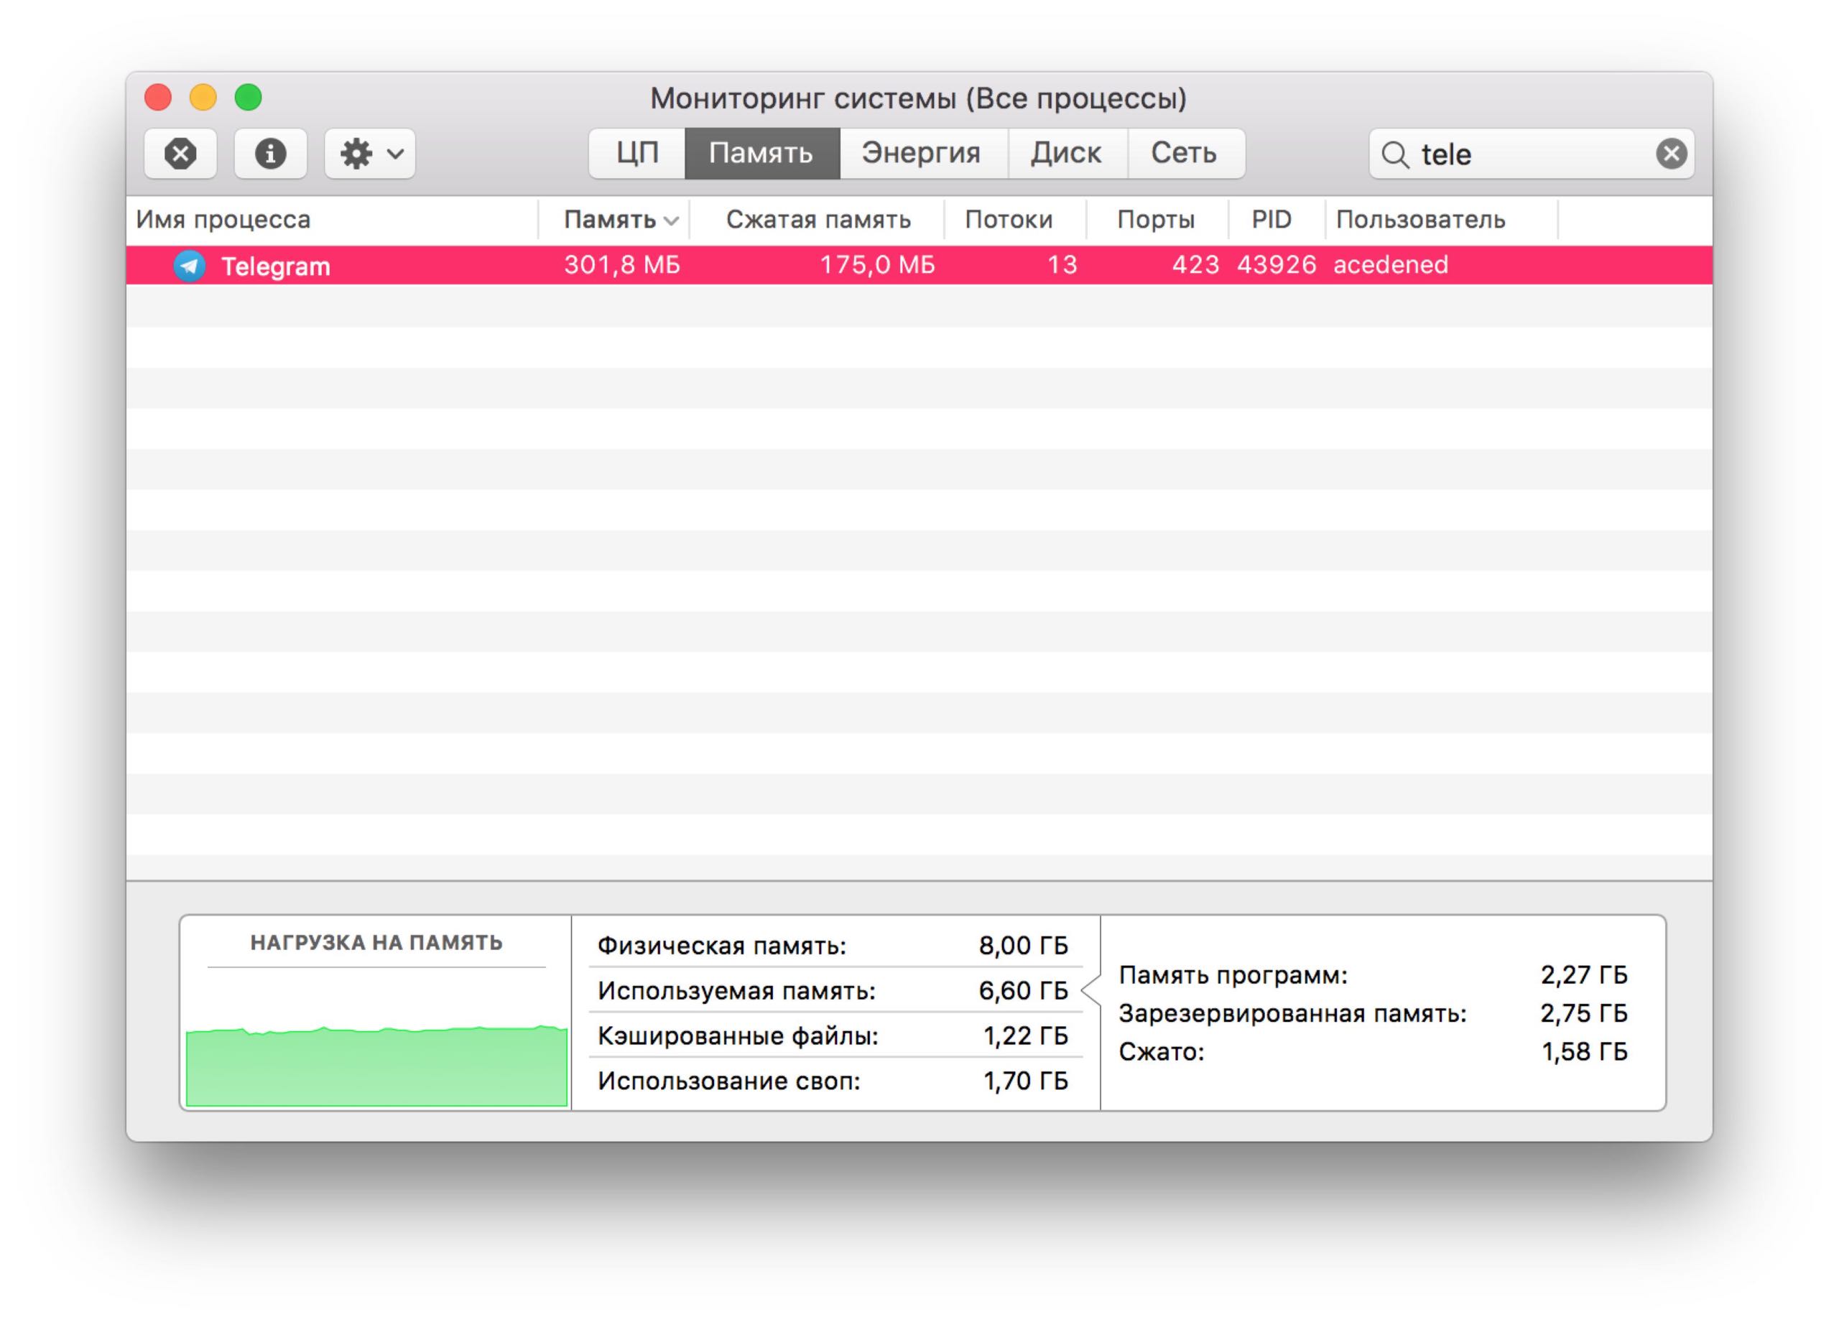The height and width of the screenshot is (1322, 1839).
Task: Select the Сеть tab
Action: pos(1183,153)
